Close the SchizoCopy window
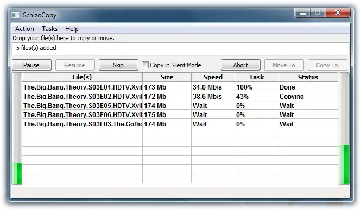Viewport: 361px width, 210px height. [x=338, y=13]
